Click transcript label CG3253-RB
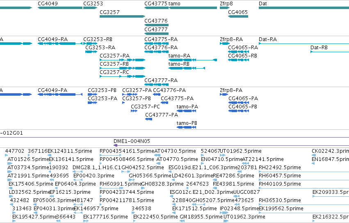This screenshot has width=349, height=223. (x=98, y=39)
